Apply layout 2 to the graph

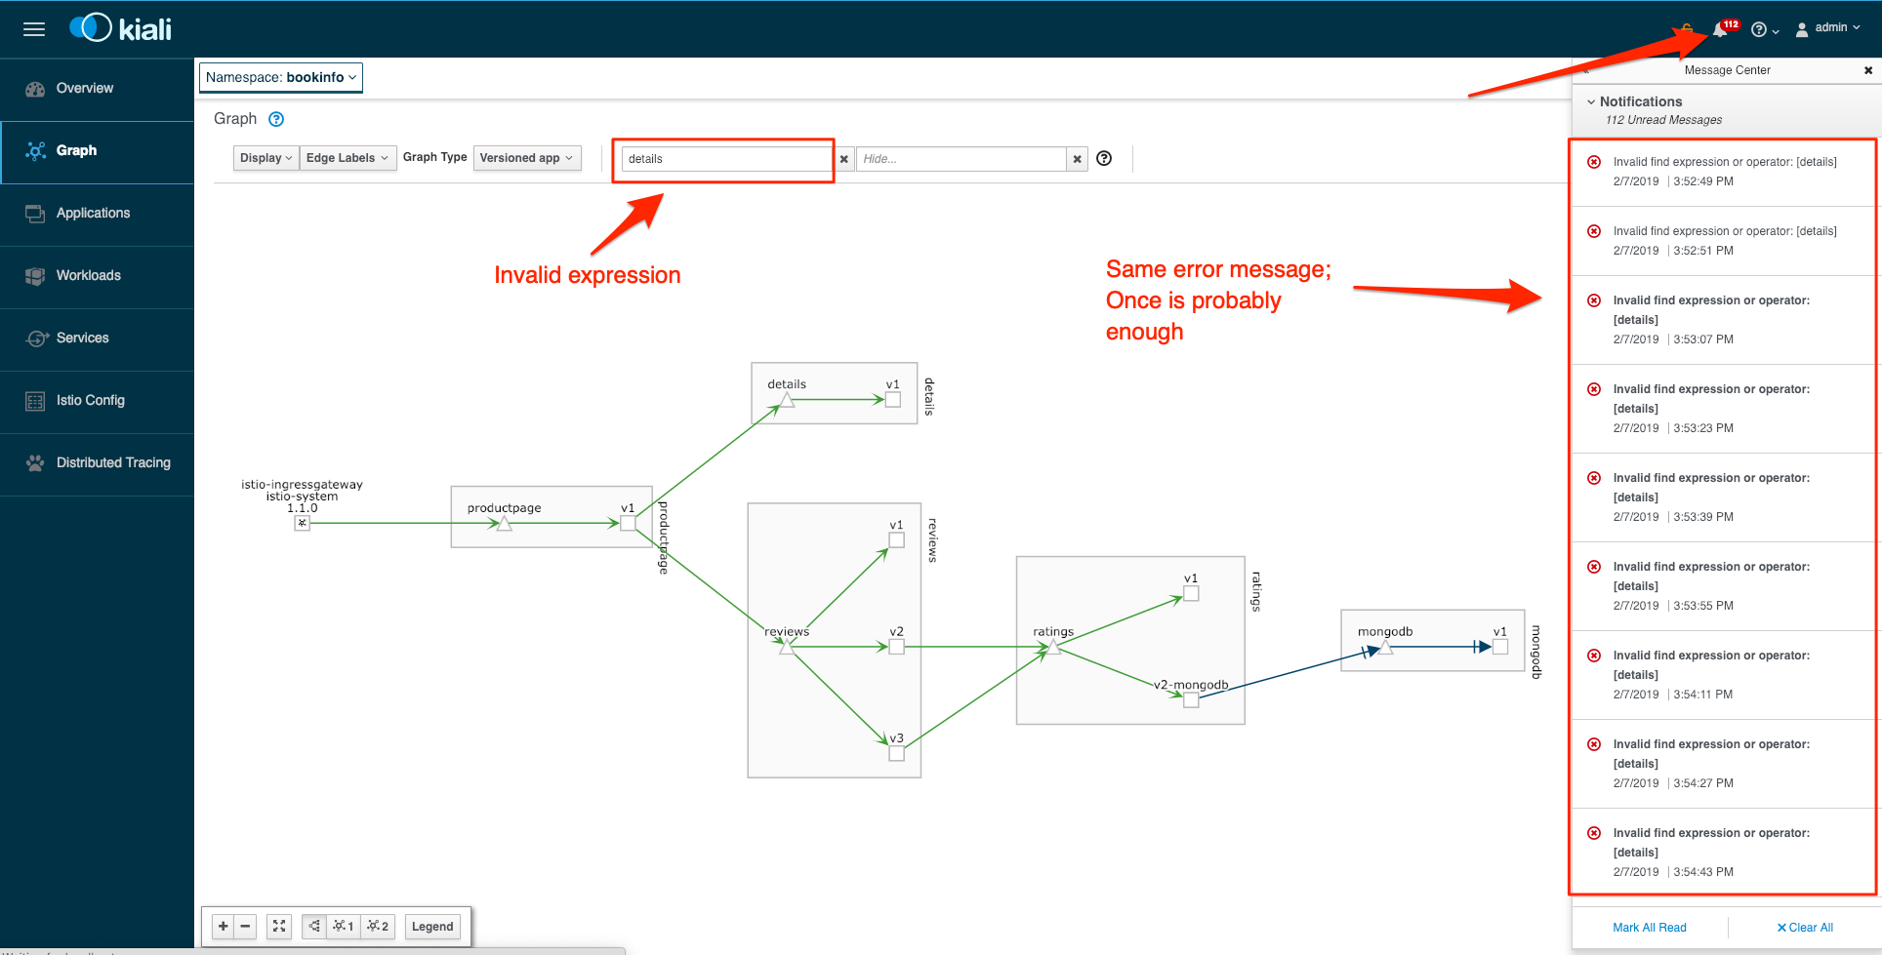pos(378,926)
